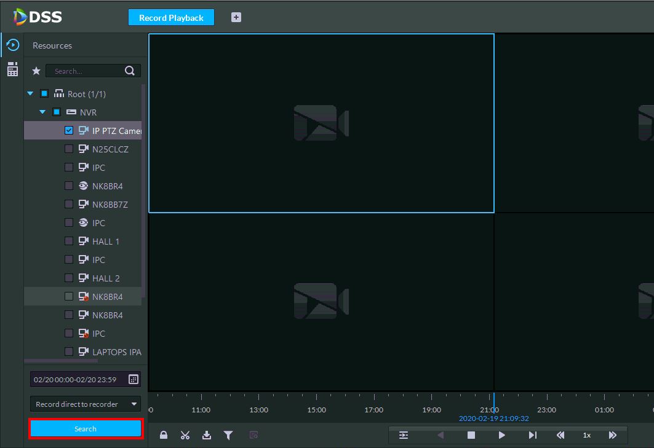This screenshot has height=448, width=654.
Task: Click the download recording icon
Action: [x=207, y=435]
